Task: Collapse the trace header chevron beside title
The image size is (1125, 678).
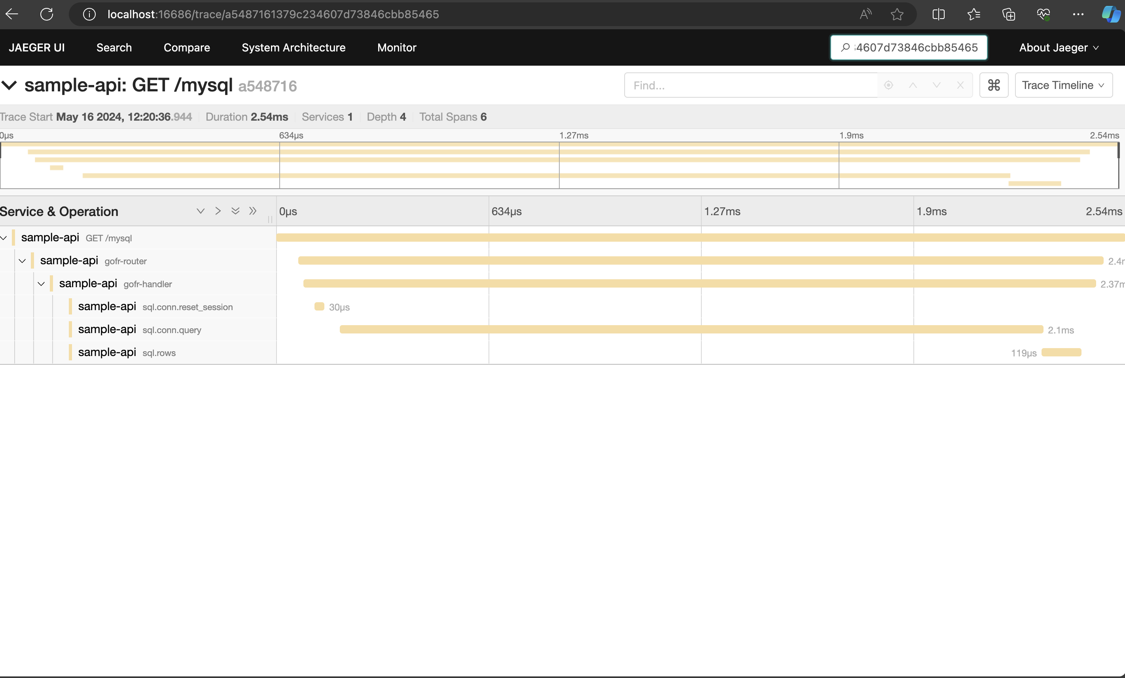Action: click(x=9, y=85)
